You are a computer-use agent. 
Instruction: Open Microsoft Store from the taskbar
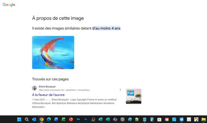click(159, 119)
